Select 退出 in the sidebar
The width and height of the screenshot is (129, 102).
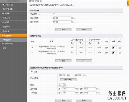point(13,48)
